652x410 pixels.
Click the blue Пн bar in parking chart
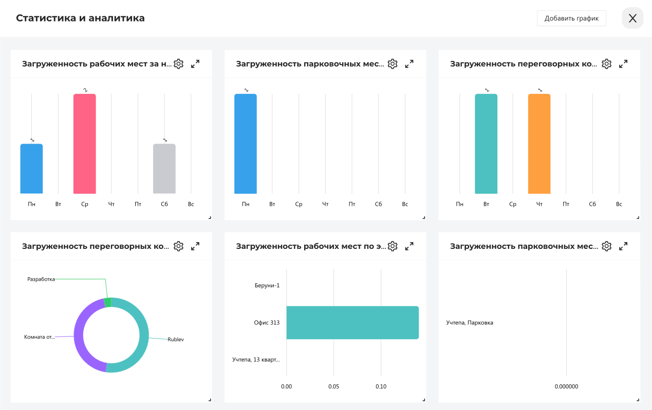point(246,144)
